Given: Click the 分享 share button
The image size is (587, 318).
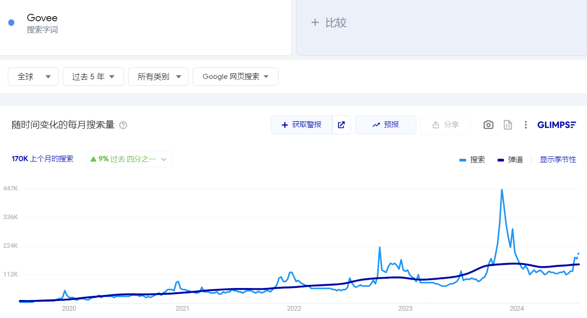Looking at the screenshot, I should [x=445, y=125].
